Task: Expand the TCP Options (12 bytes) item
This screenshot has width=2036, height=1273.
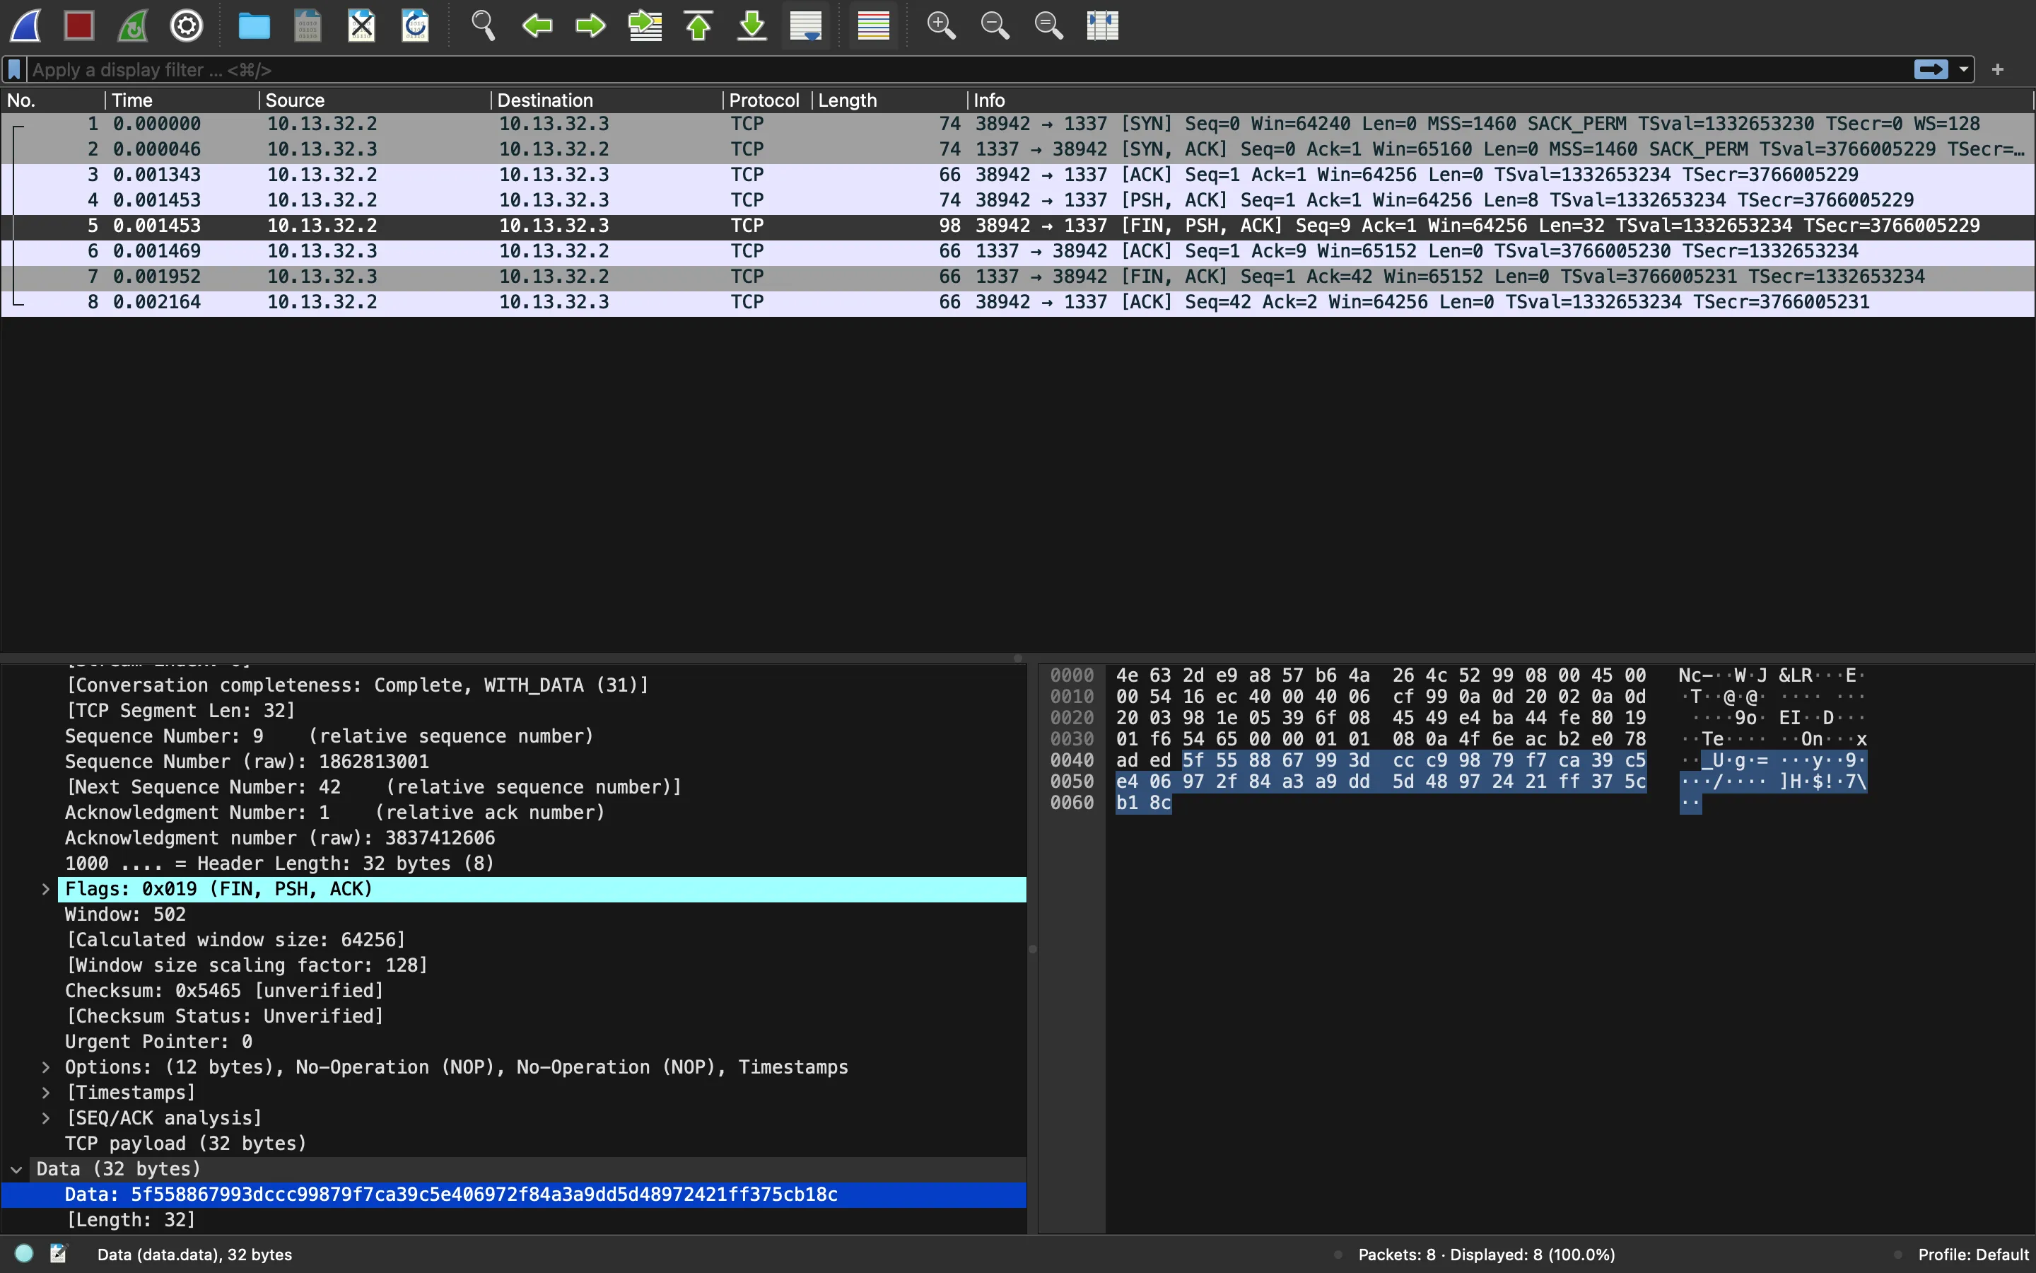Action: [45, 1068]
